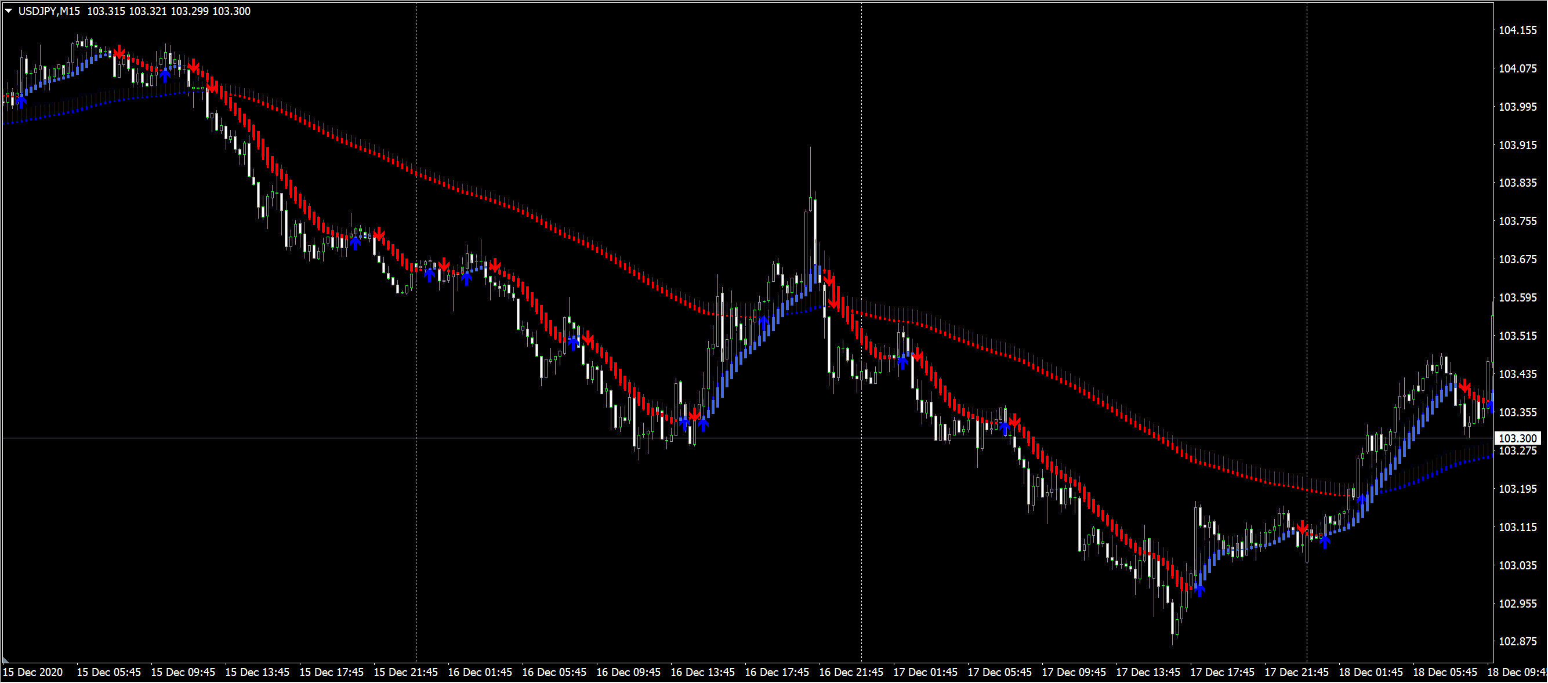Click the lowest candle under 102.955 level
Screen dimensions: 1548x683
(x=1173, y=619)
